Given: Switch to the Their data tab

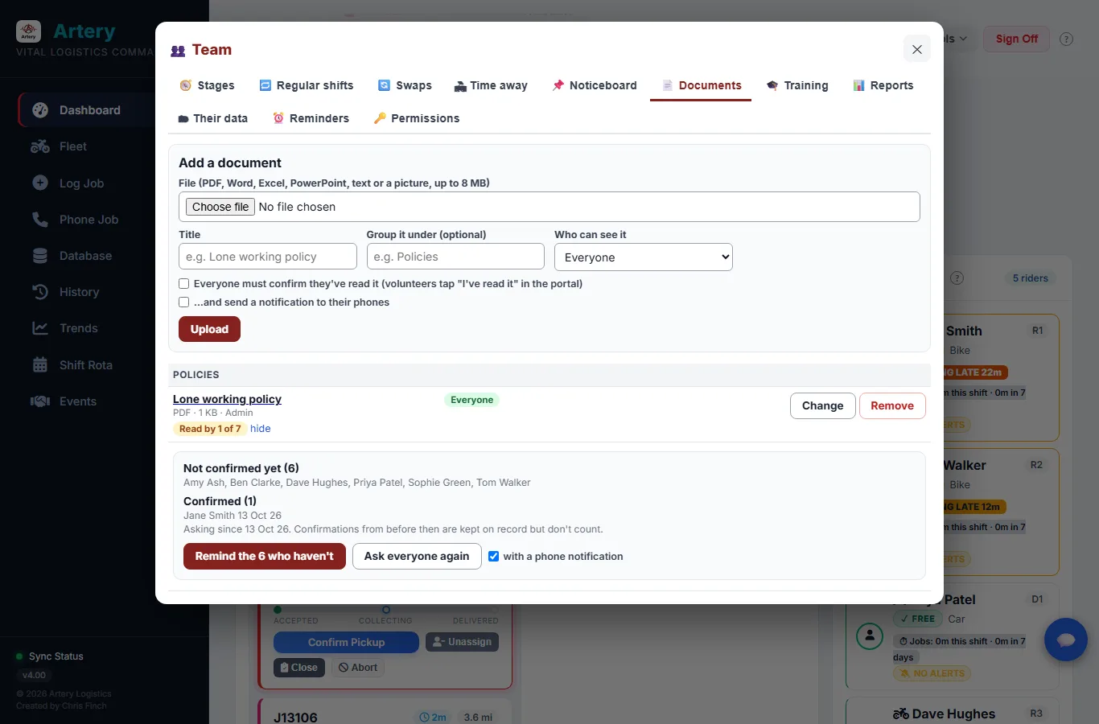Looking at the screenshot, I should 212,118.
